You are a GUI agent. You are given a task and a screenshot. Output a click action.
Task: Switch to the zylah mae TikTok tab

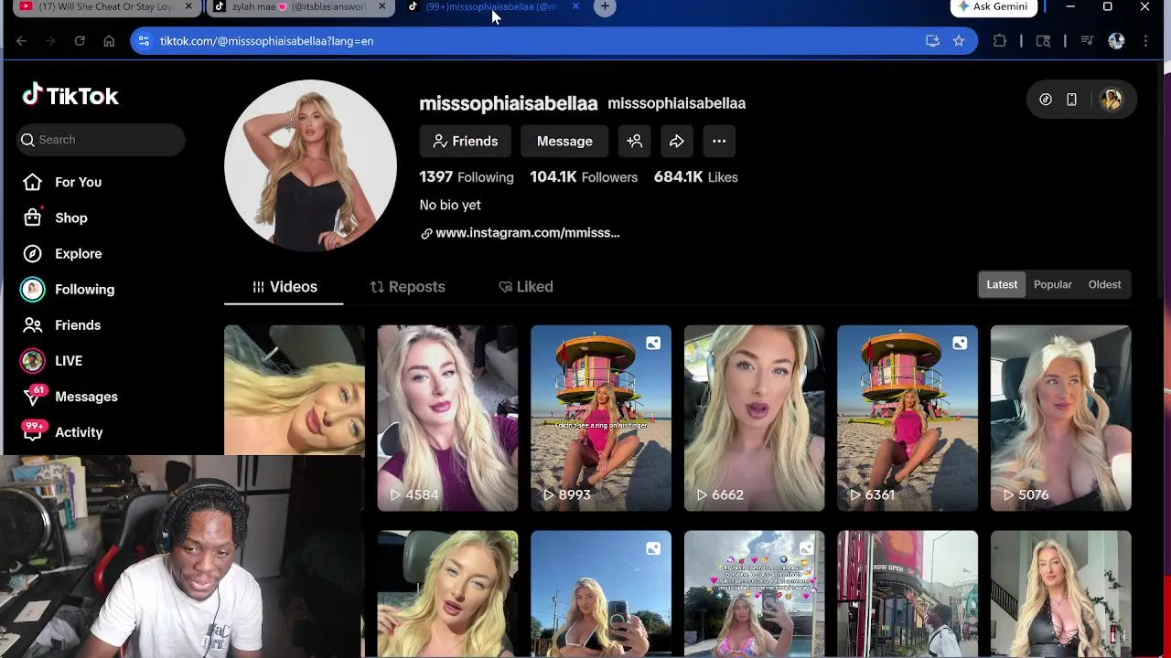click(x=300, y=7)
